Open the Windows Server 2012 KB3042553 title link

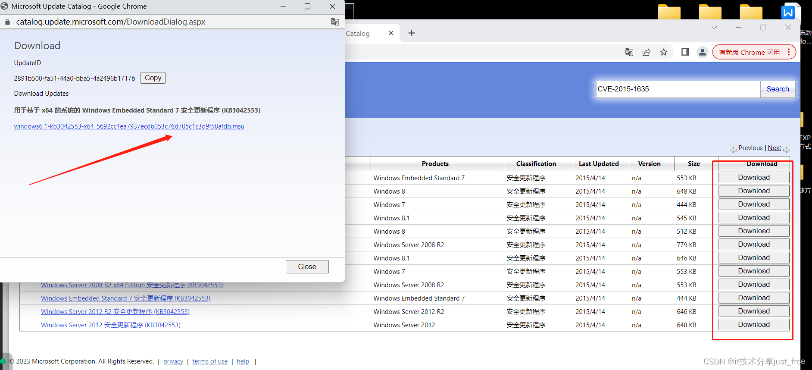coord(111,325)
